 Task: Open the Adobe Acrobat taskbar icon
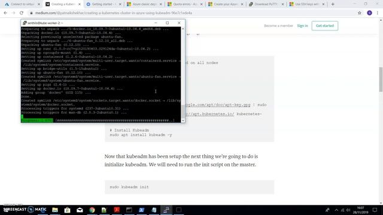117,210
